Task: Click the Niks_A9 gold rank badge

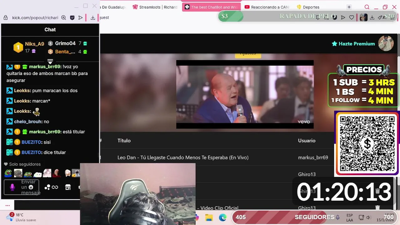Action: point(18,47)
